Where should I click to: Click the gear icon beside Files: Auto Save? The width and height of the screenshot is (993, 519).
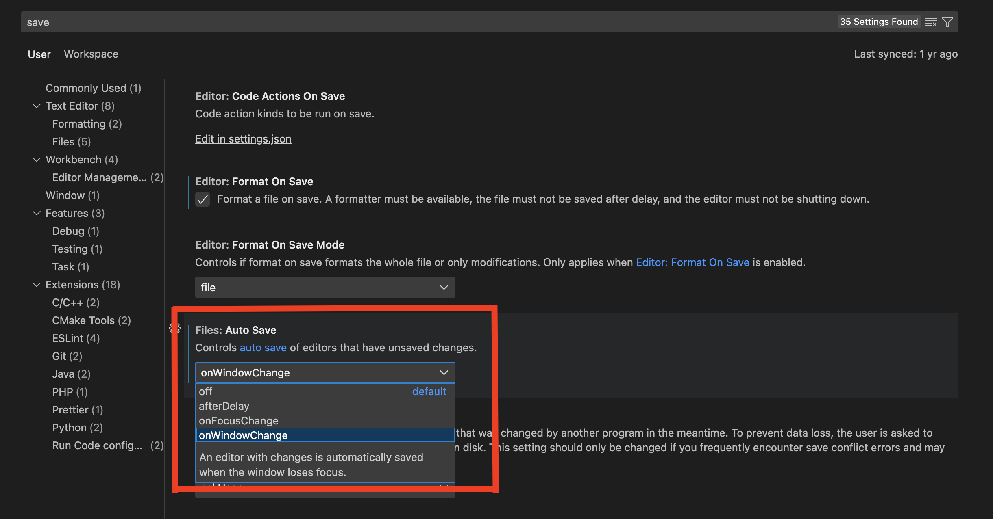point(175,328)
